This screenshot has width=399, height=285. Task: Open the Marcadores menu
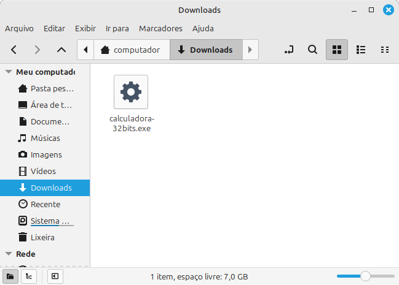point(160,28)
